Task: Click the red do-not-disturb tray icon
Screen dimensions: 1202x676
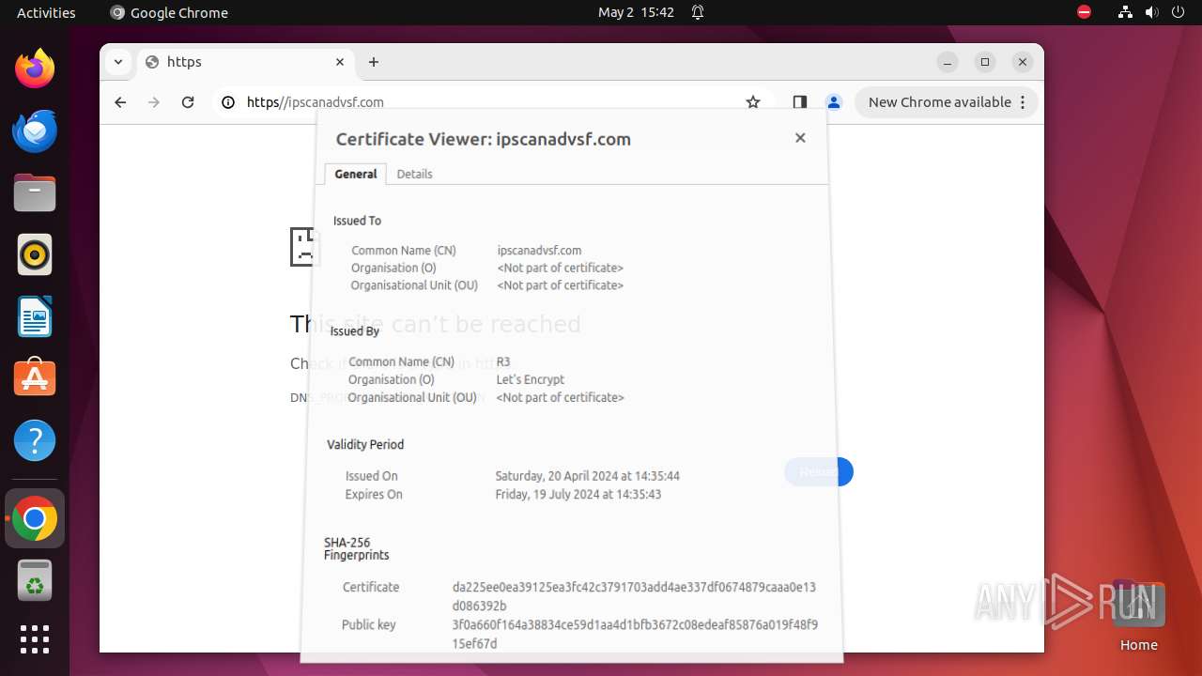Action: pyautogui.click(x=1085, y=12)
